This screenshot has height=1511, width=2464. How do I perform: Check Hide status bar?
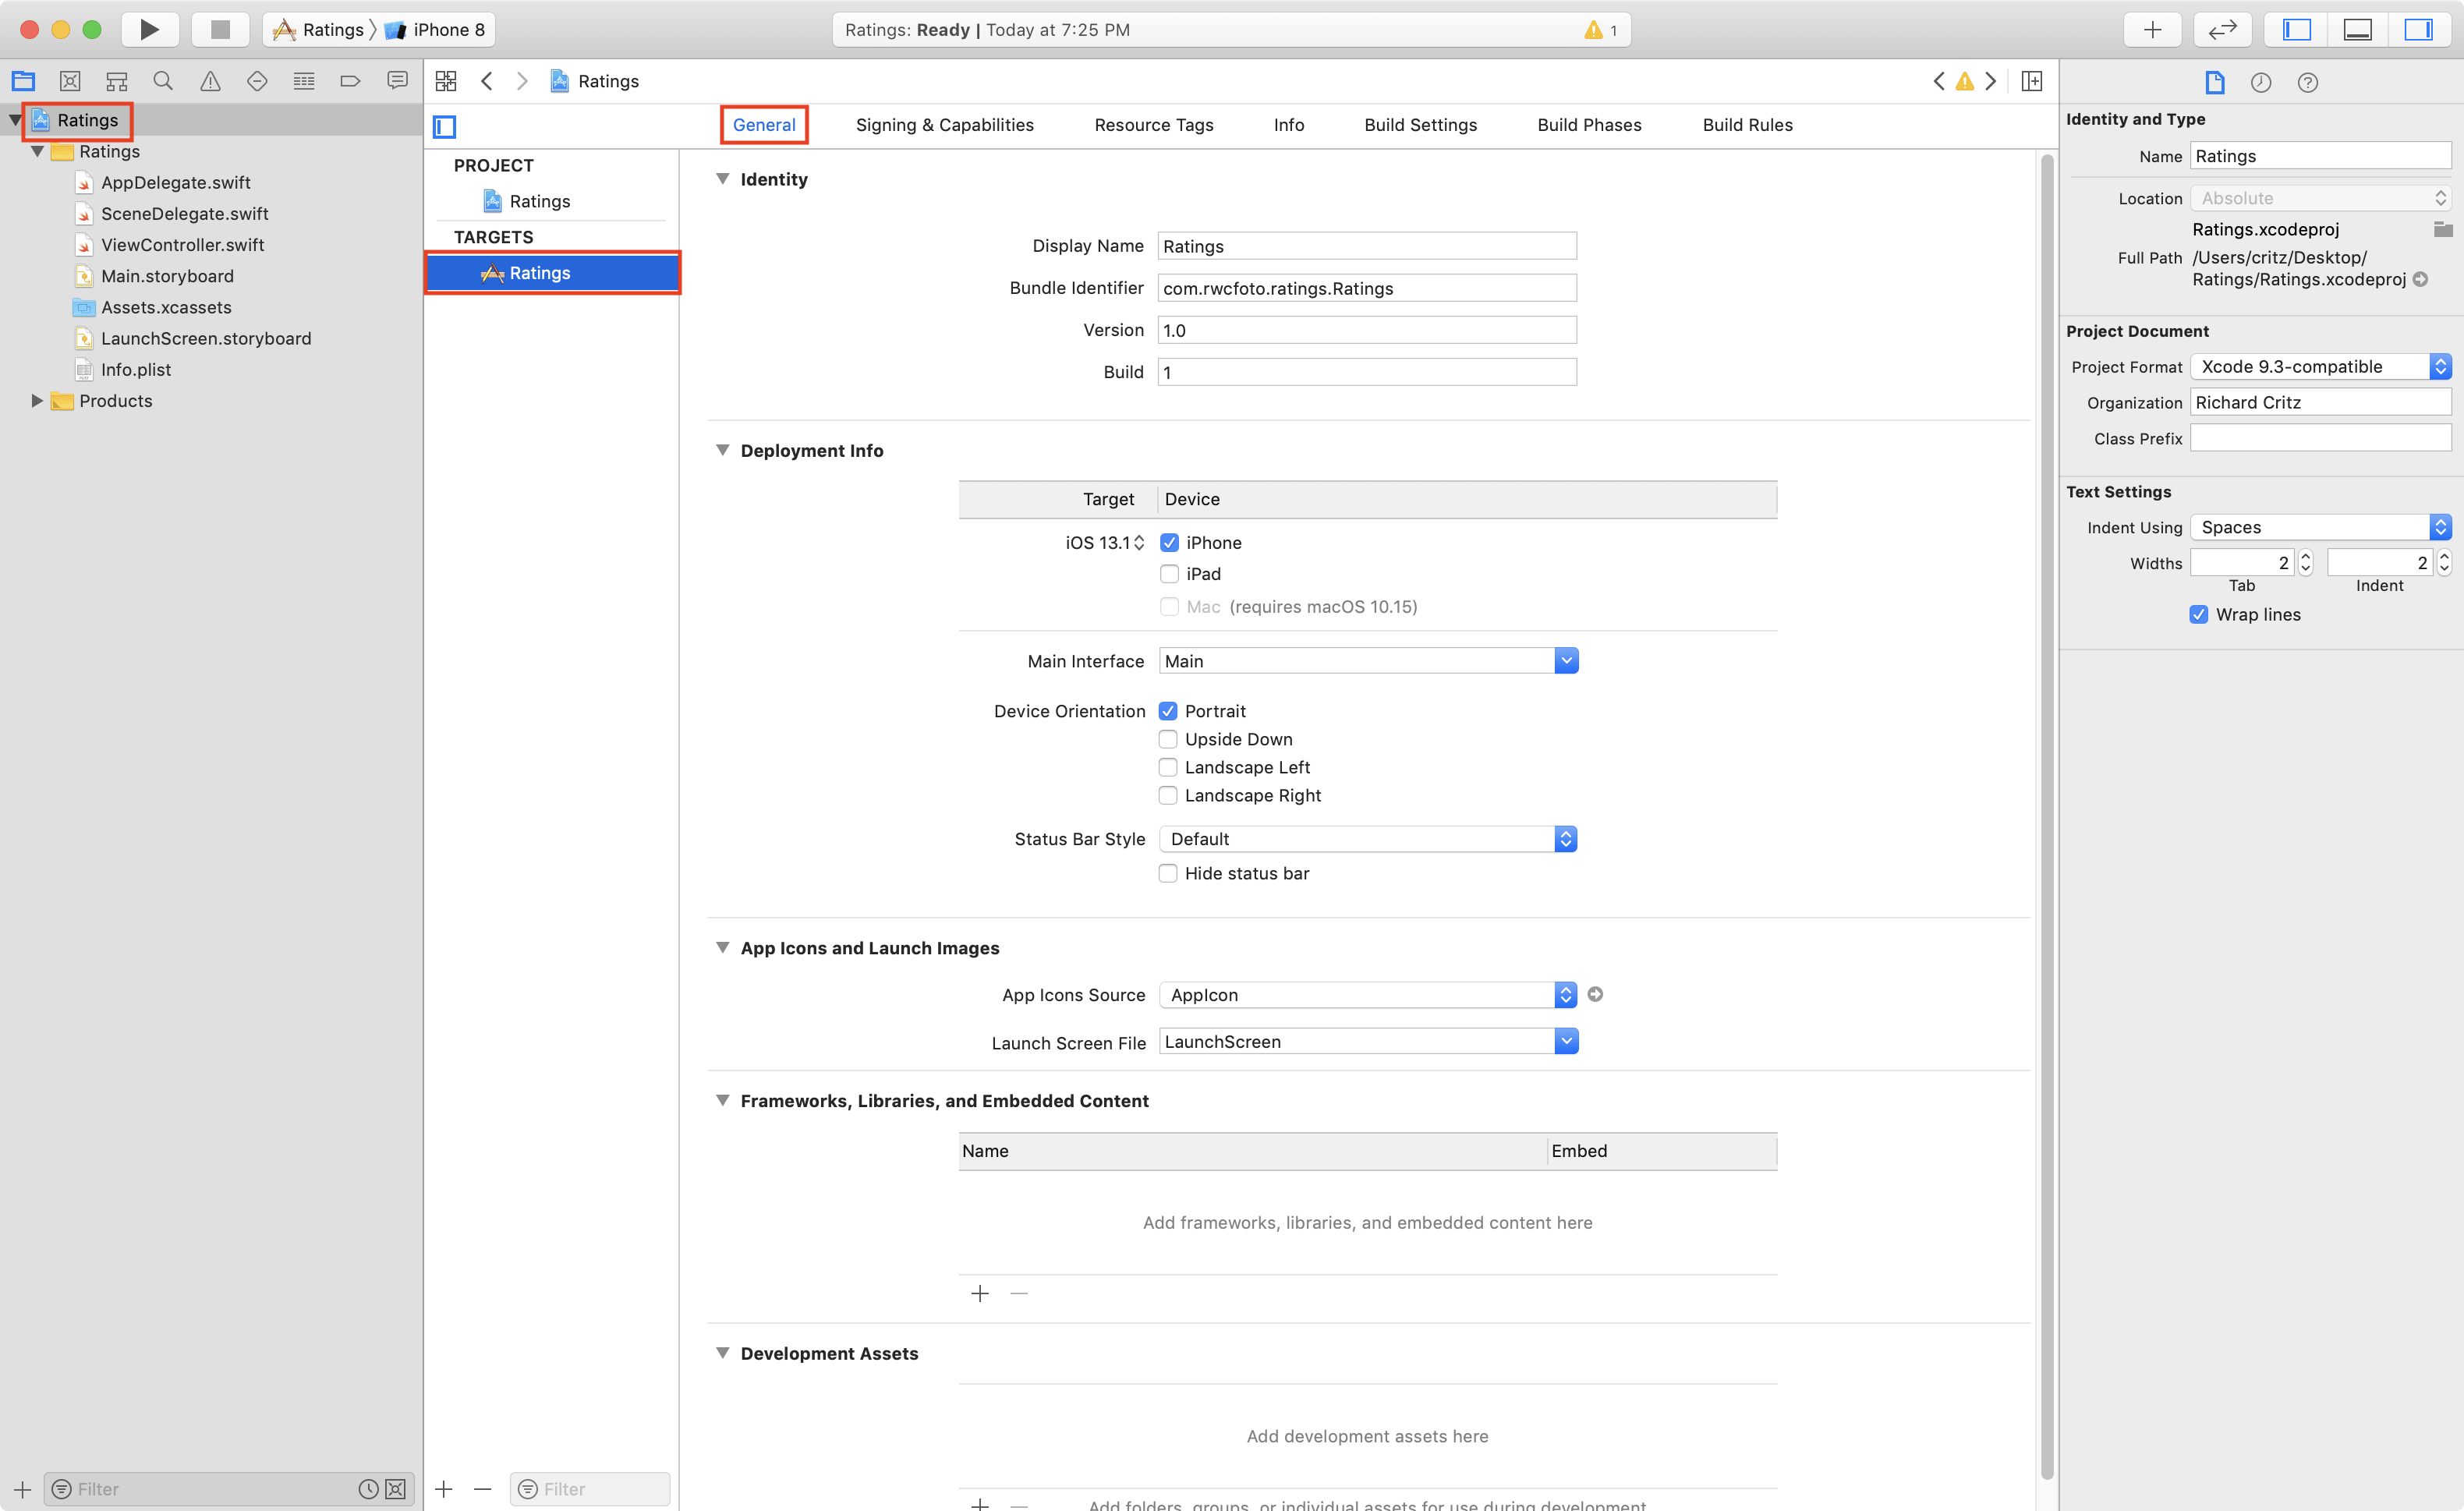[x=1168, y=872]
